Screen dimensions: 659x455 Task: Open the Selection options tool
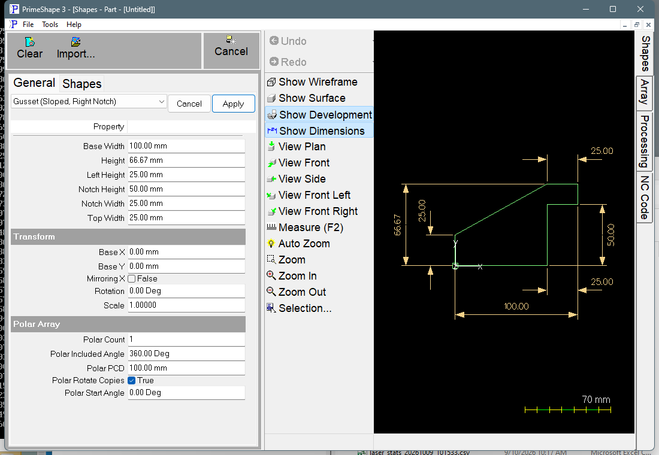[x=299, y=308]
